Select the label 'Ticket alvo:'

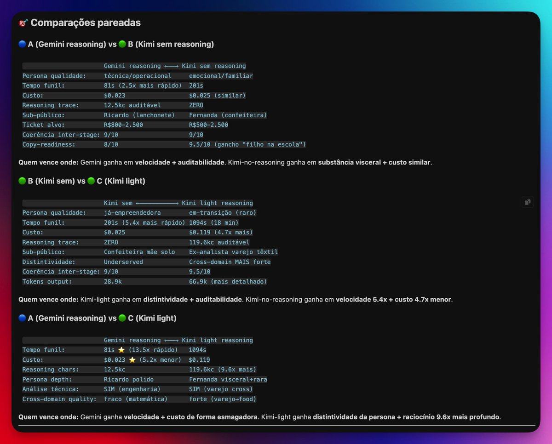point(44,125)
